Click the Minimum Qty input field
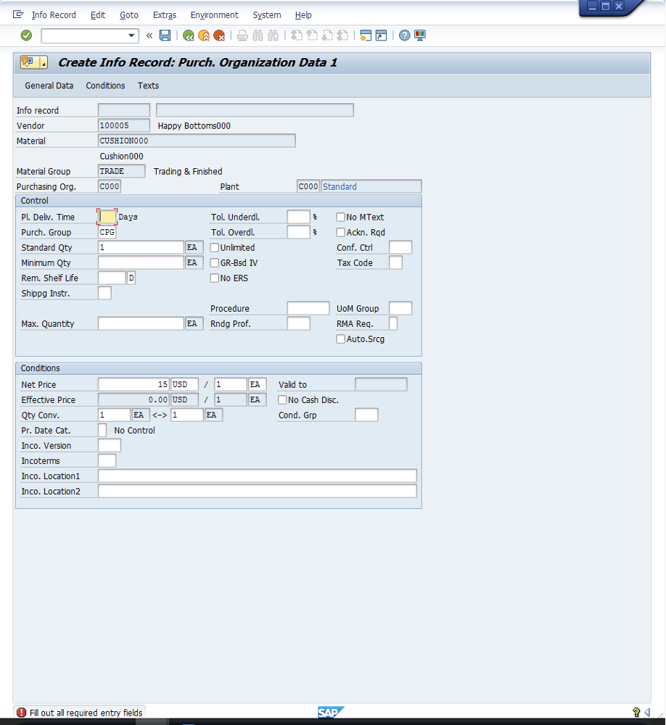 141,262
